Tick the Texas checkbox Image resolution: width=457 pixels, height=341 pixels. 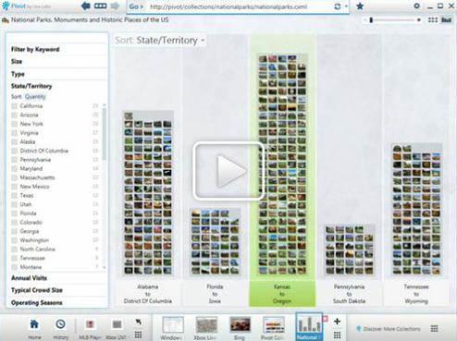pyautogui.click(x=14, y=196)
